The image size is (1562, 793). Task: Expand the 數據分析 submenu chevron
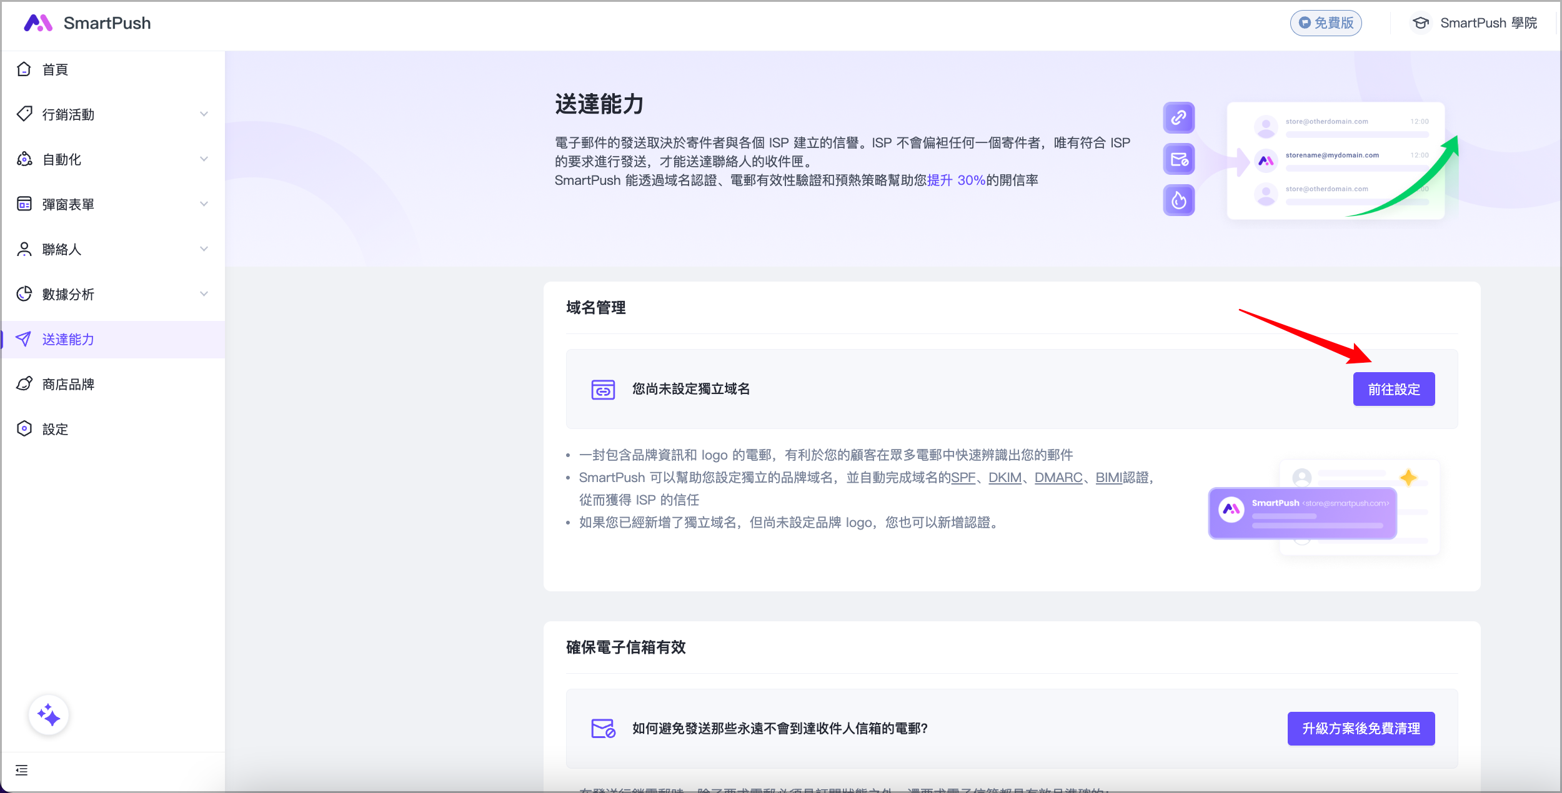coord(204,294)
